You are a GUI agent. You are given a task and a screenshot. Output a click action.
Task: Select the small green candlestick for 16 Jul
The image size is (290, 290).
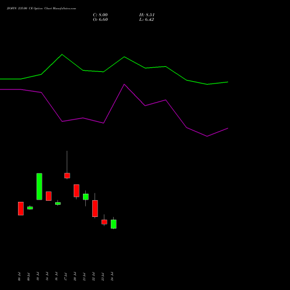click(58, 203)
